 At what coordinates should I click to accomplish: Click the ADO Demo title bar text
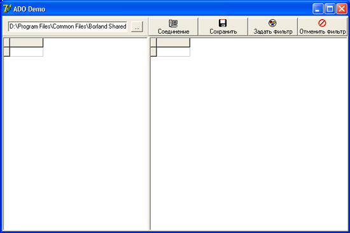[x=29, y=9]
